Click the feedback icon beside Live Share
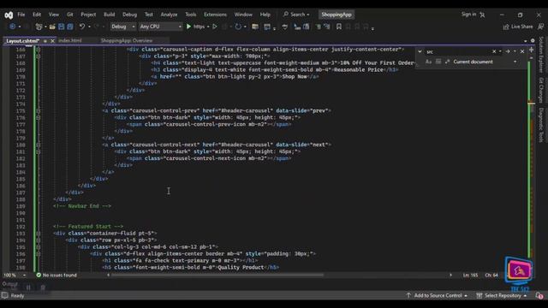The height and width of the screenshot is (308, 548). point(540,27)
